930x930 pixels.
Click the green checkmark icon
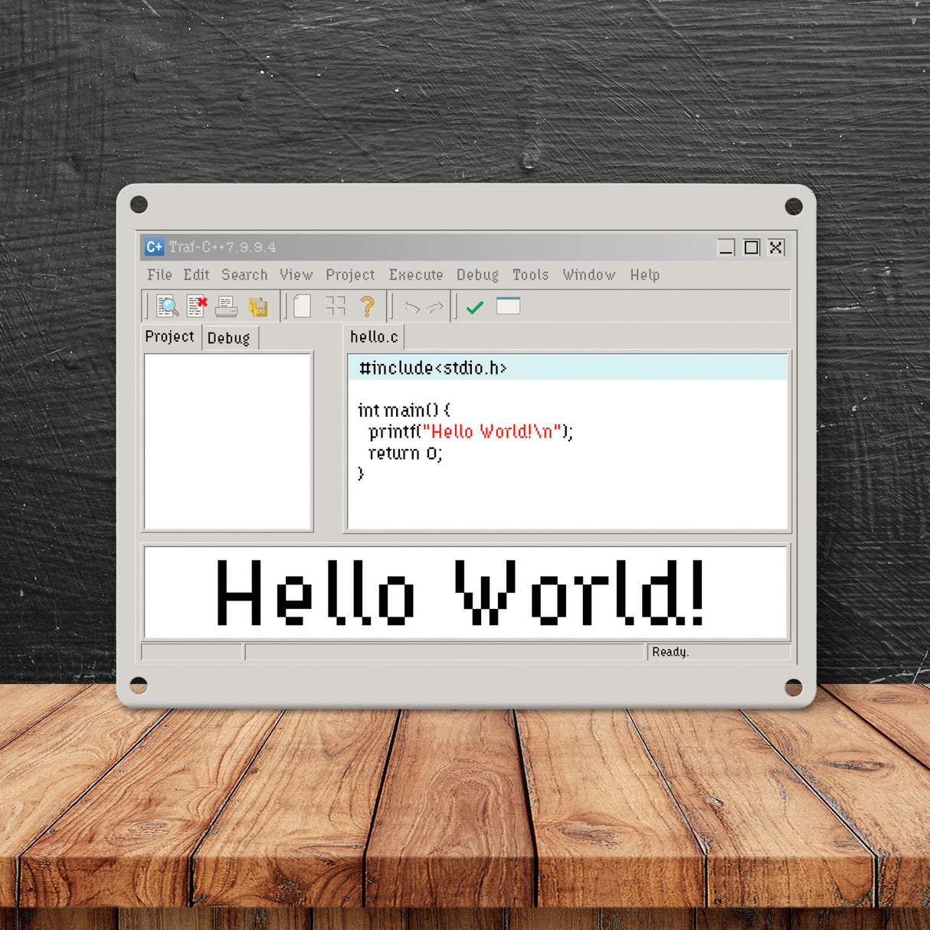tap(475, 307)
